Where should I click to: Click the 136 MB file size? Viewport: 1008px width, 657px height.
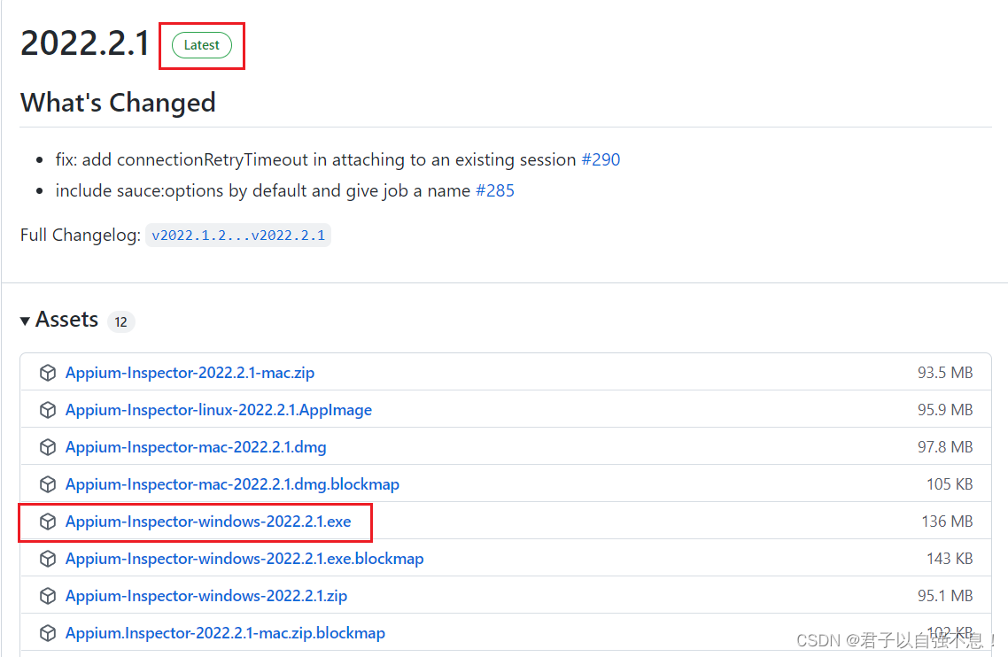tap(947, 522)
